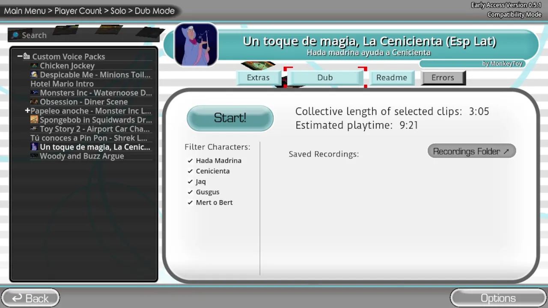
Task: Click subtitle Hada madrina ayuda a Cenicienta
Action: click(x=369, y=53)
